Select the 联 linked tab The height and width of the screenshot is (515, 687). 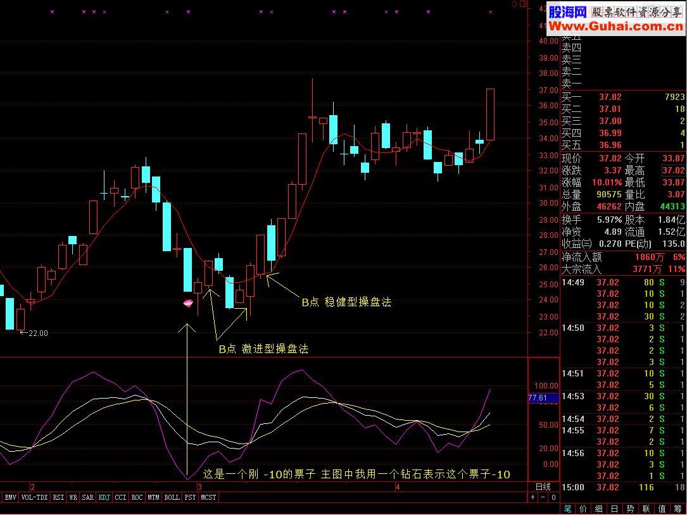click(x=646, y=509)
